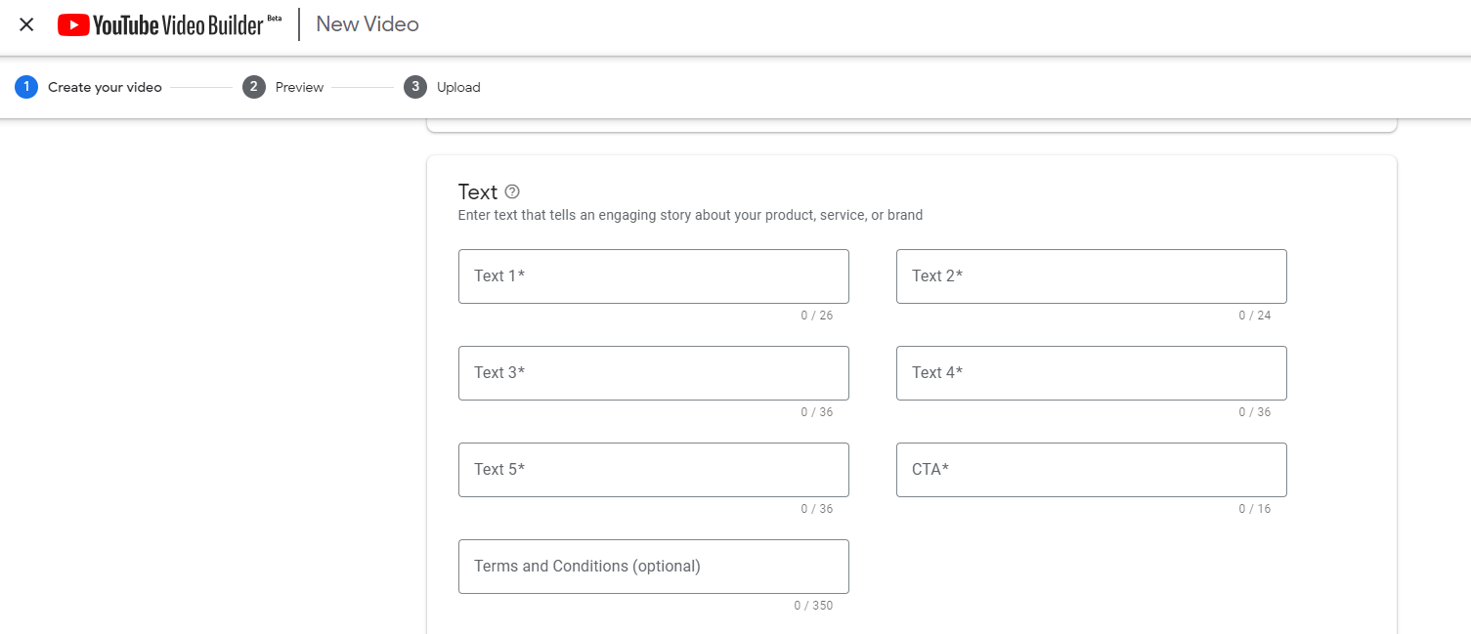Click the New Video title
Screen dimensions: 1471x634
[x=368, y=24]
